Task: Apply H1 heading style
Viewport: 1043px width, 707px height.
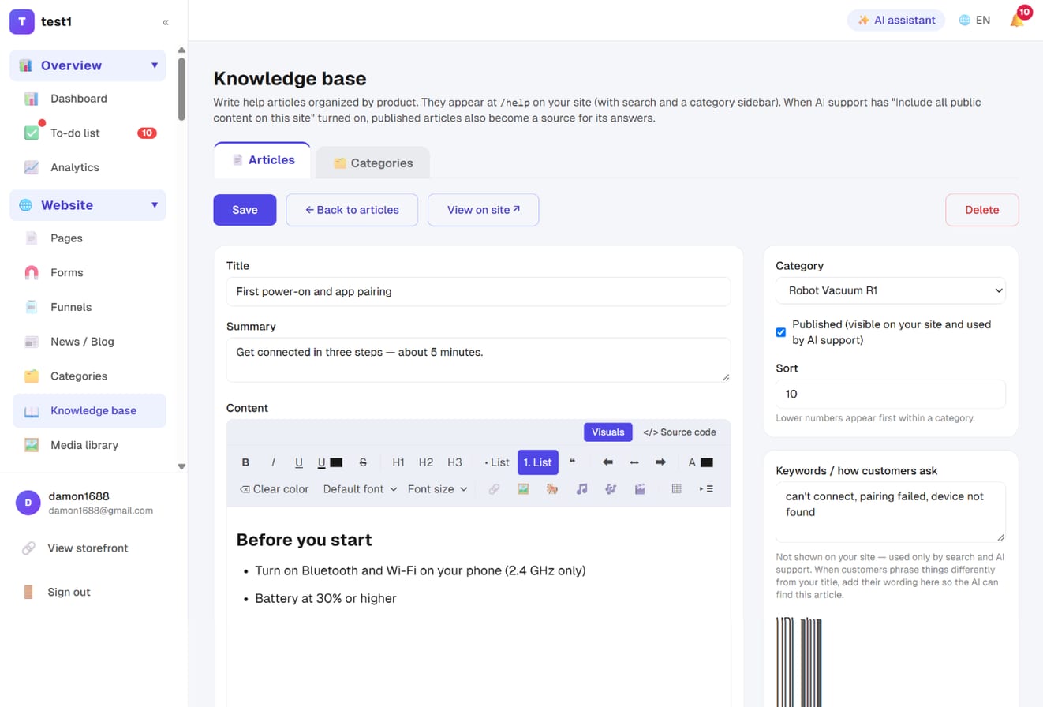Action: coord(398,462)
